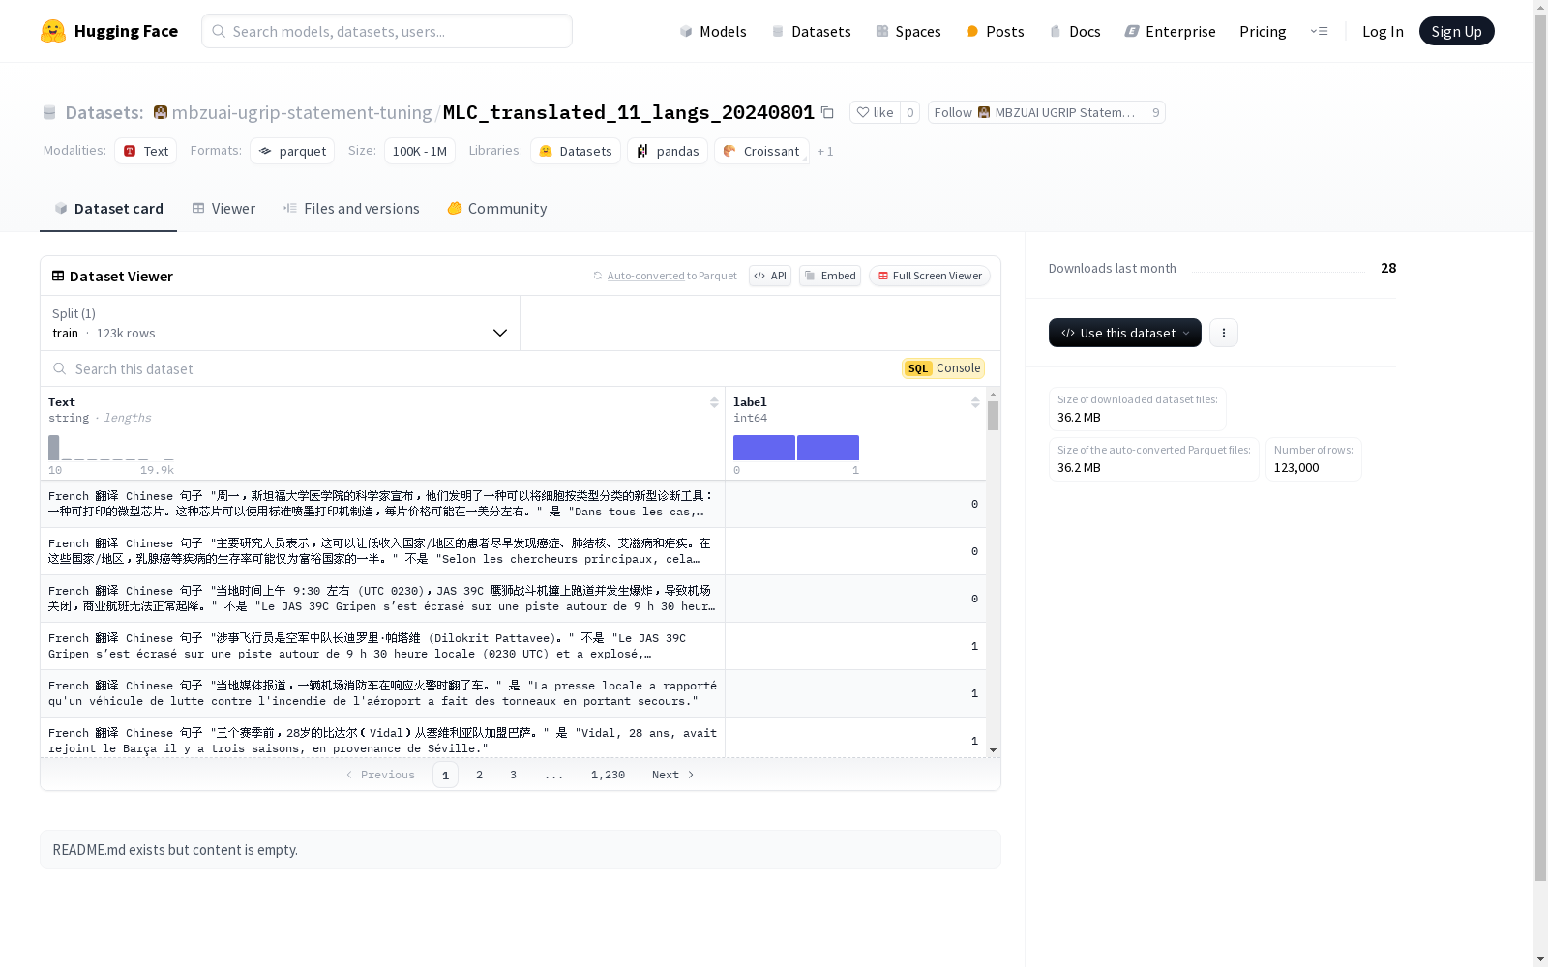Image resolution: width=1548 pixels, height=967 pixels.
Task: Go to Spaces in the top navigation
Action: pos(908,31)
